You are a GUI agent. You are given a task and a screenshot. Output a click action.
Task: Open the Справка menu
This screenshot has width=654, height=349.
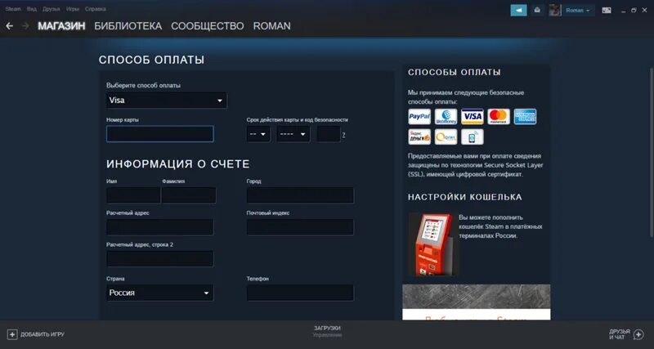pos(95,9)
